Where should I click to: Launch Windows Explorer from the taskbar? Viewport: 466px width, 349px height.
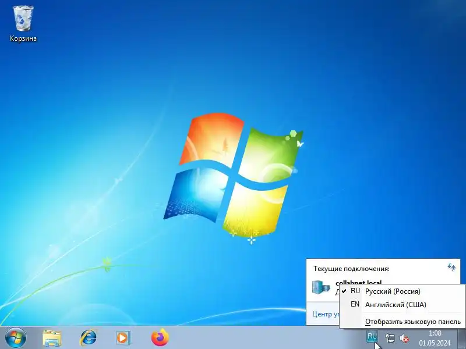click(52, 338)
